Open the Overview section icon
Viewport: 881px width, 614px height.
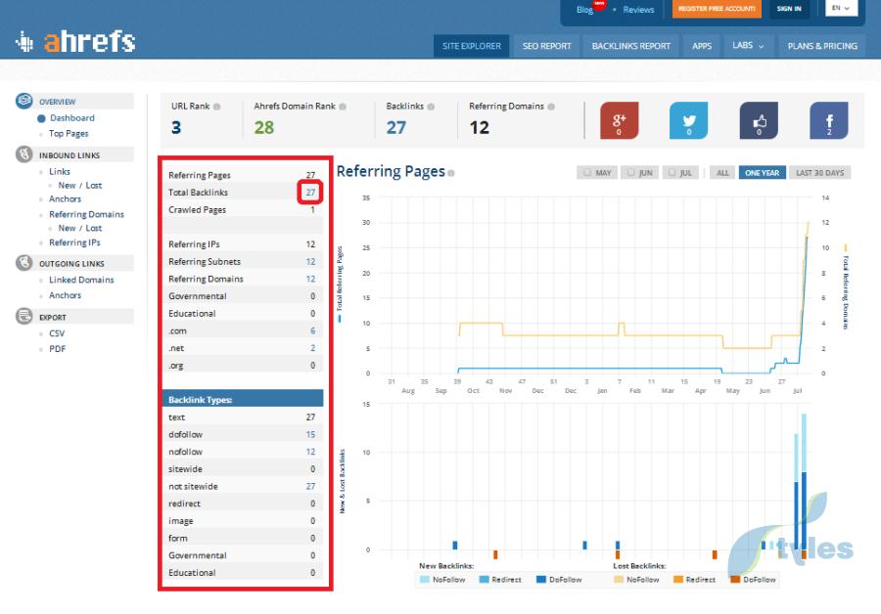tap(24, 101)
